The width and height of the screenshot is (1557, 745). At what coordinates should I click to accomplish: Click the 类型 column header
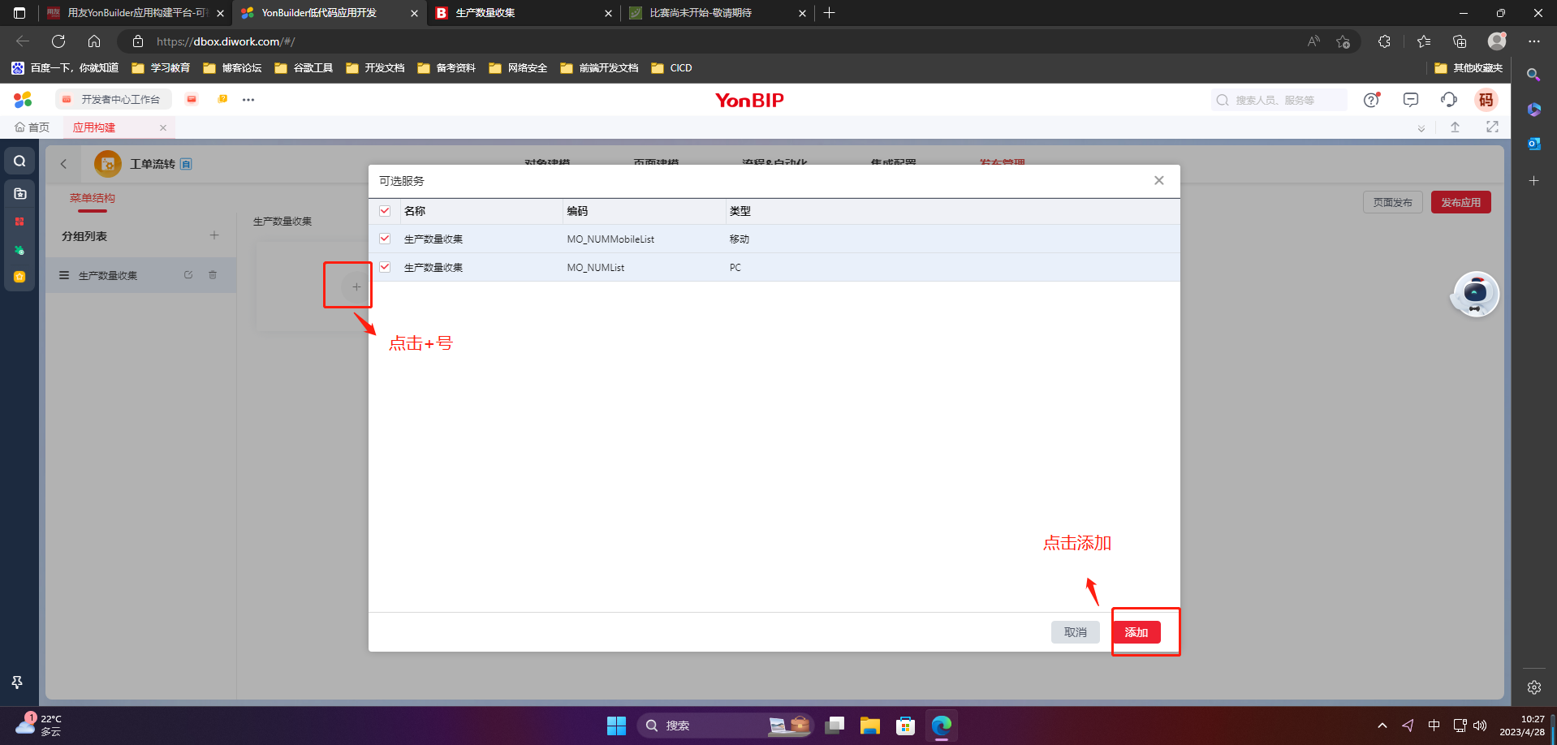pyautogui.click(x=740, y=211)
